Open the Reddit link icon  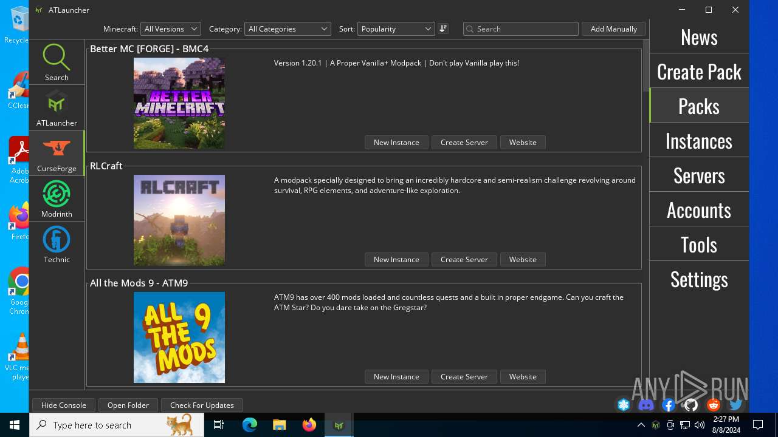[714, 405]
